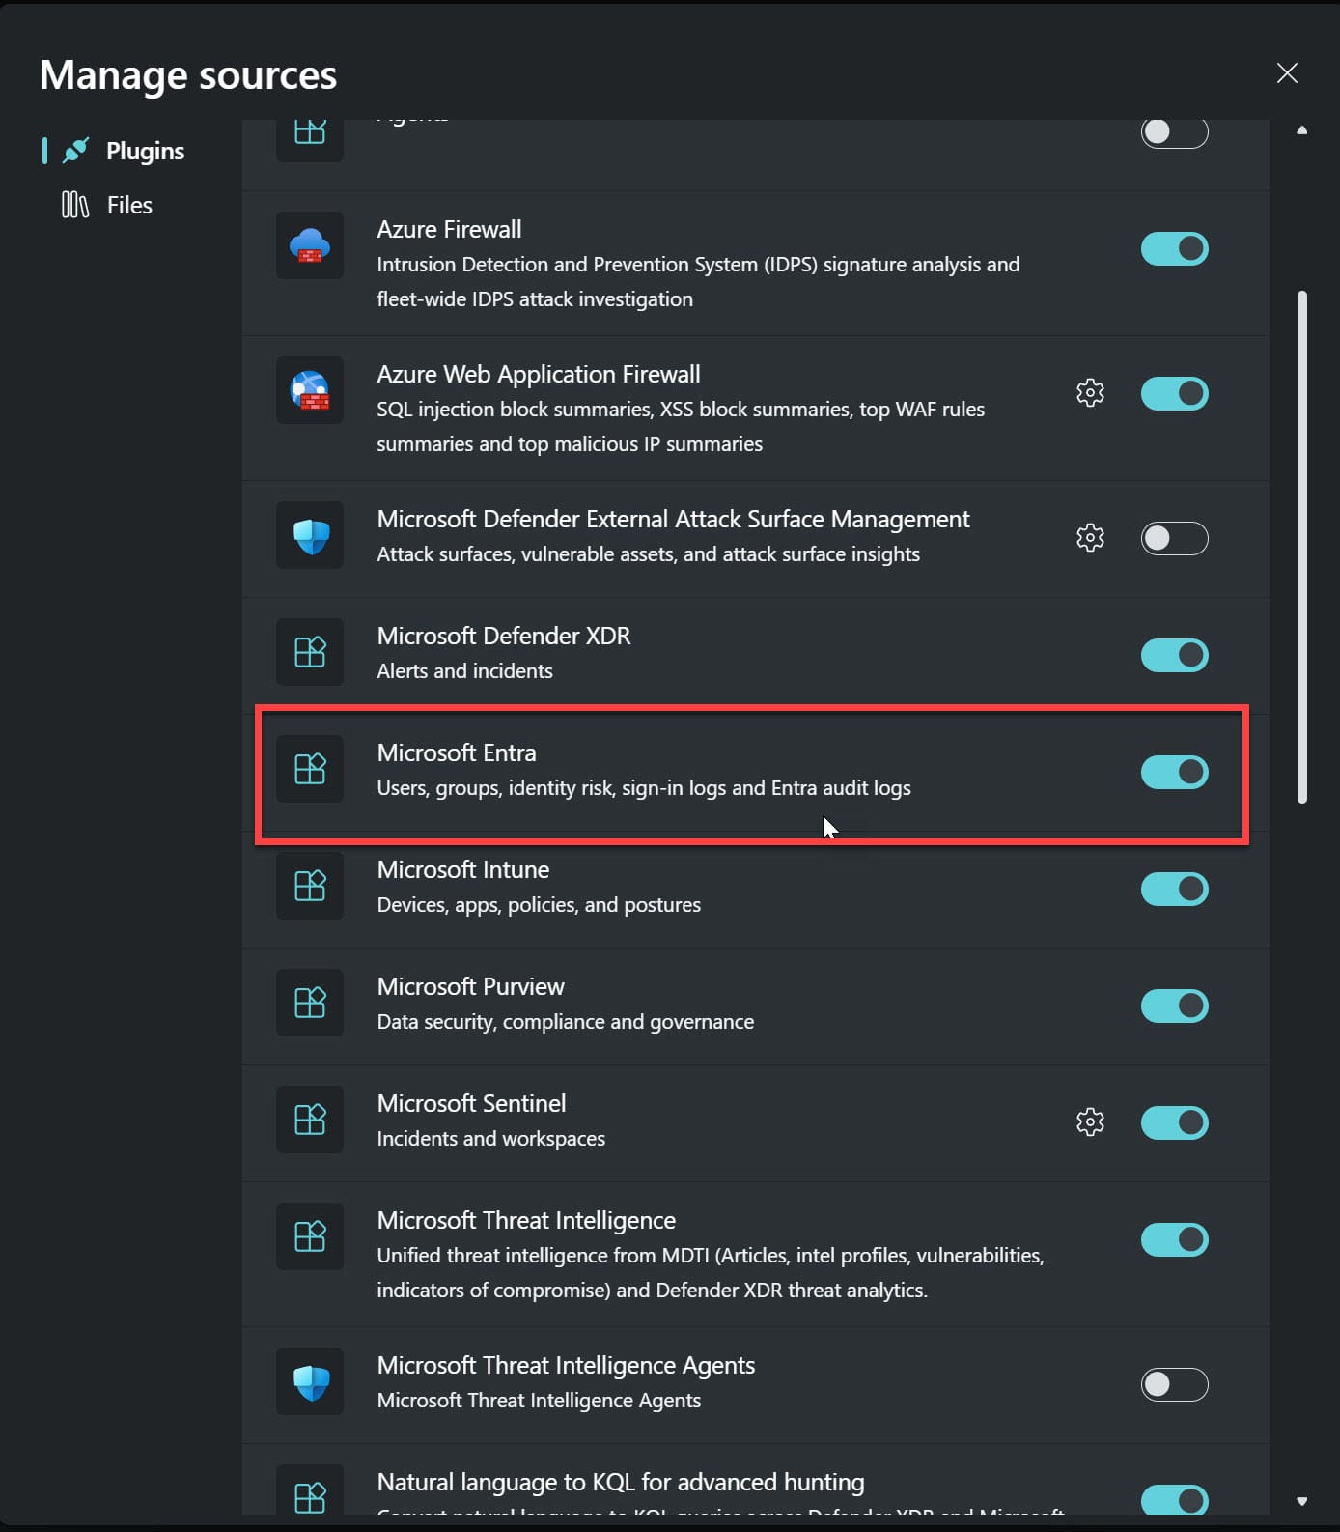Turn off the Azure Firewall toggle

[x=1174, y=248]
